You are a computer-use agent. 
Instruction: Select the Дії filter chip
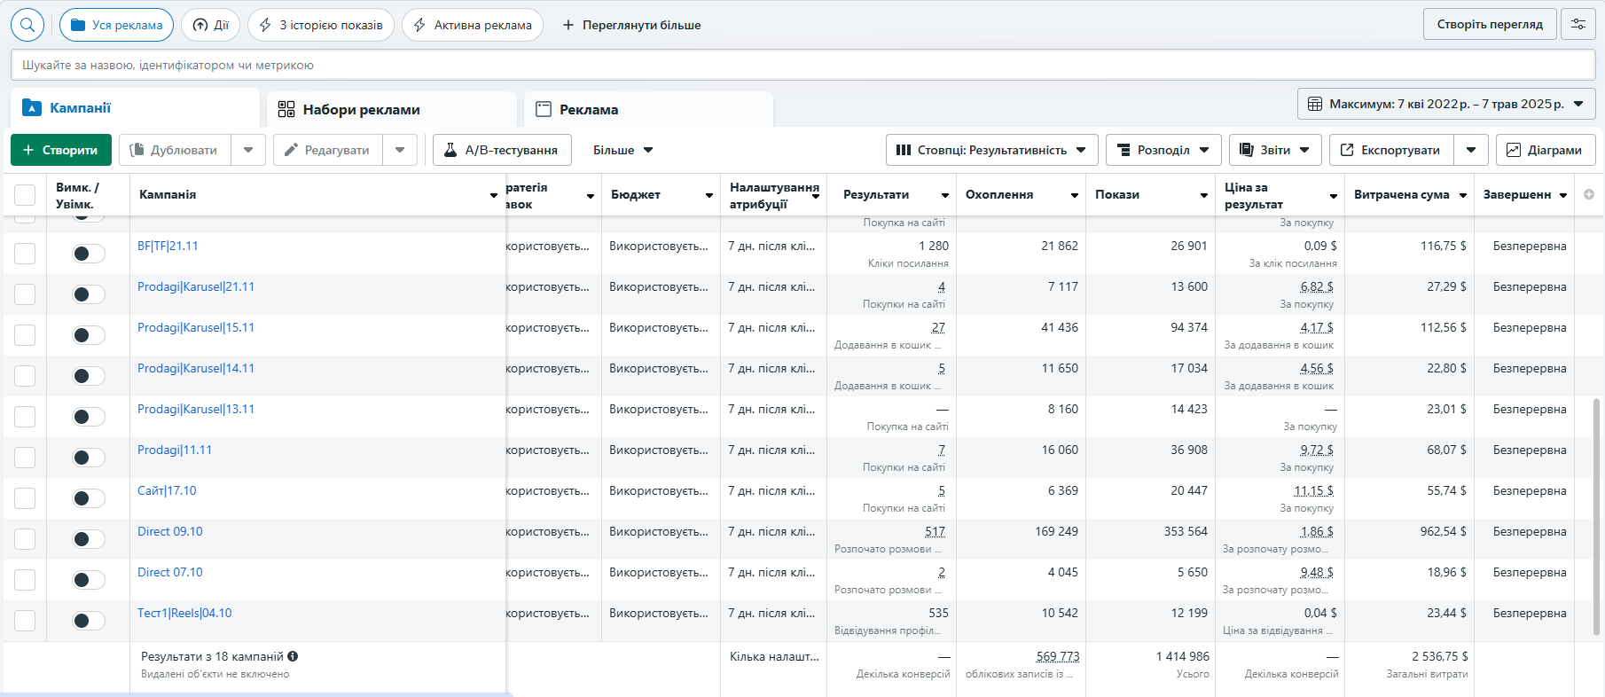[210, 25]
